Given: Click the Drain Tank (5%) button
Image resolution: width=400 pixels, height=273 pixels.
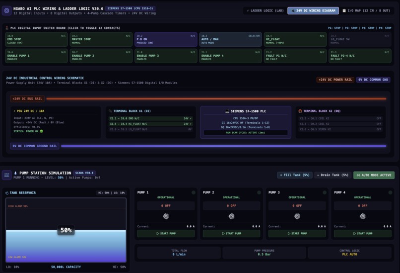Looking at the screenshot, I should coord(333,175).
